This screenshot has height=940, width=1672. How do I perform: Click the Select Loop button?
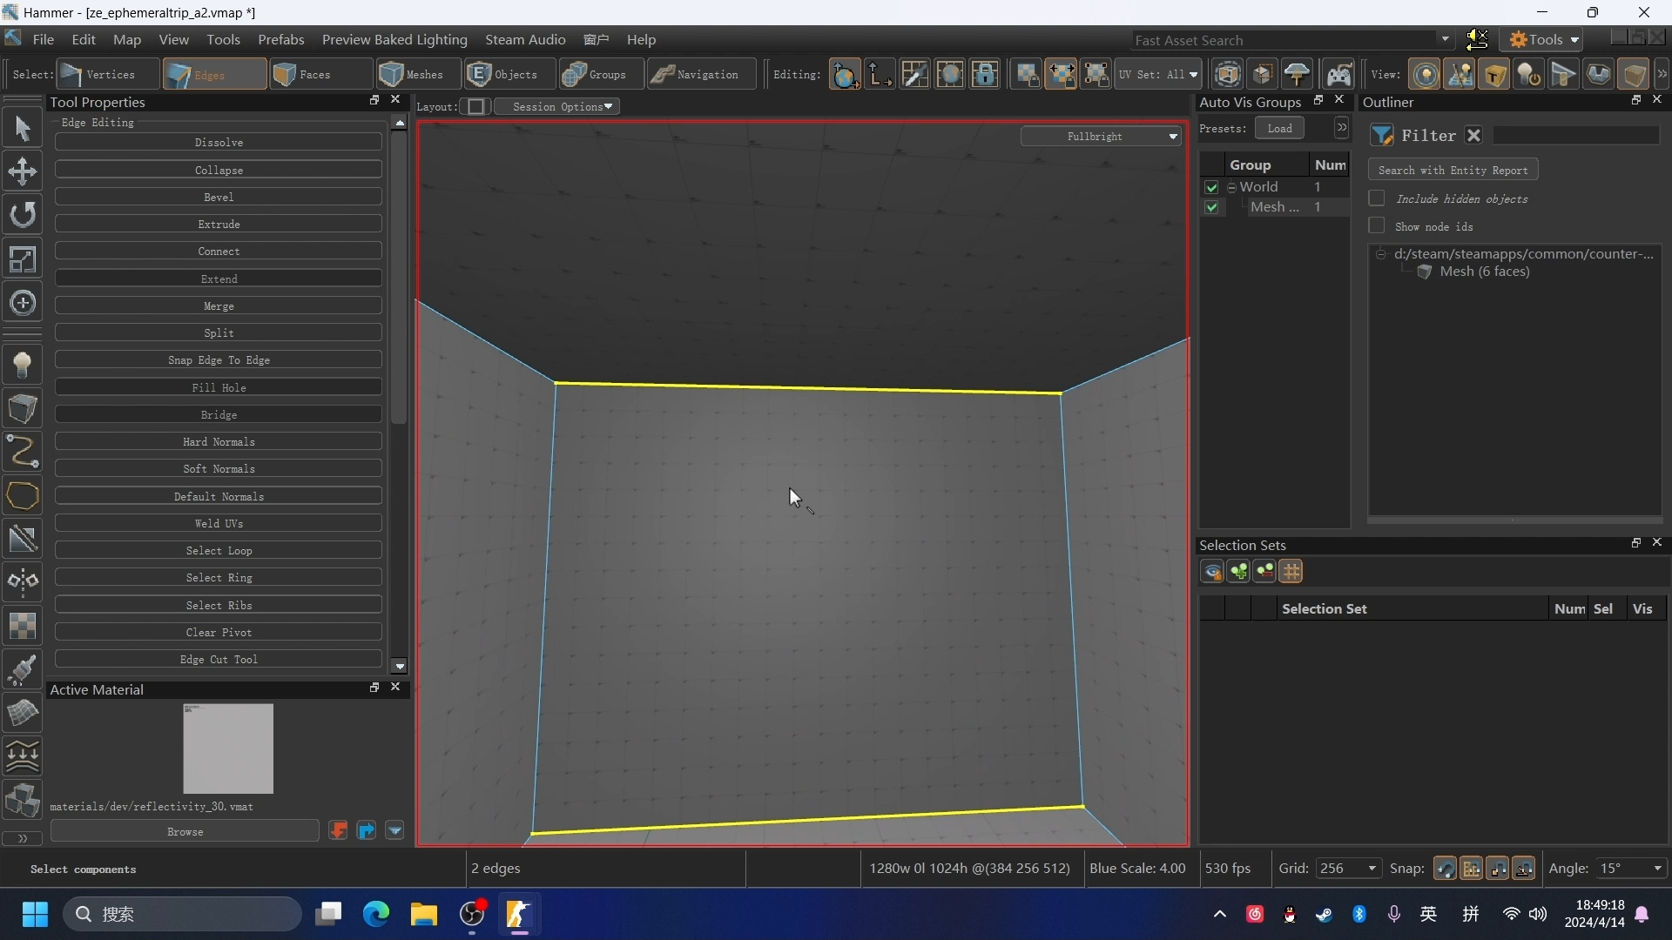pos(219,551)
